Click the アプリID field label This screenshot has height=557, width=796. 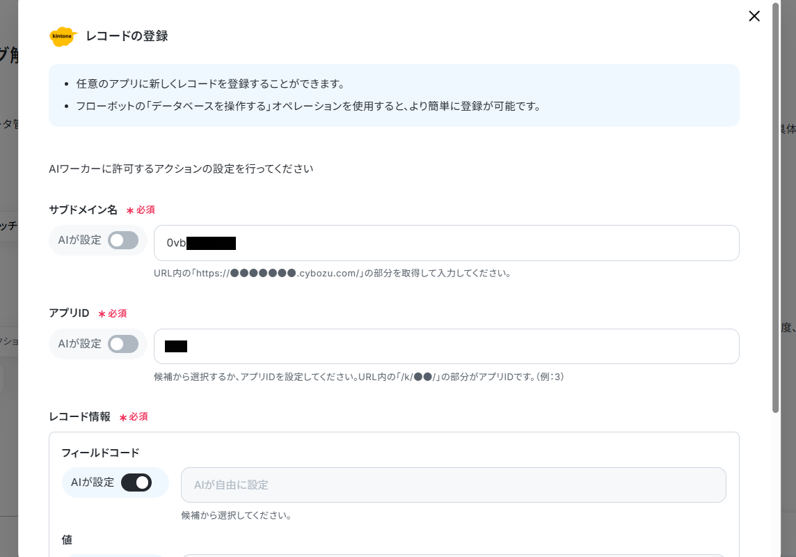tap(69, 313)
